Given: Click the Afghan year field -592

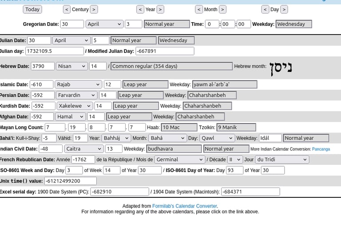Looking at the screenshot, I should (x=42, y=117).
